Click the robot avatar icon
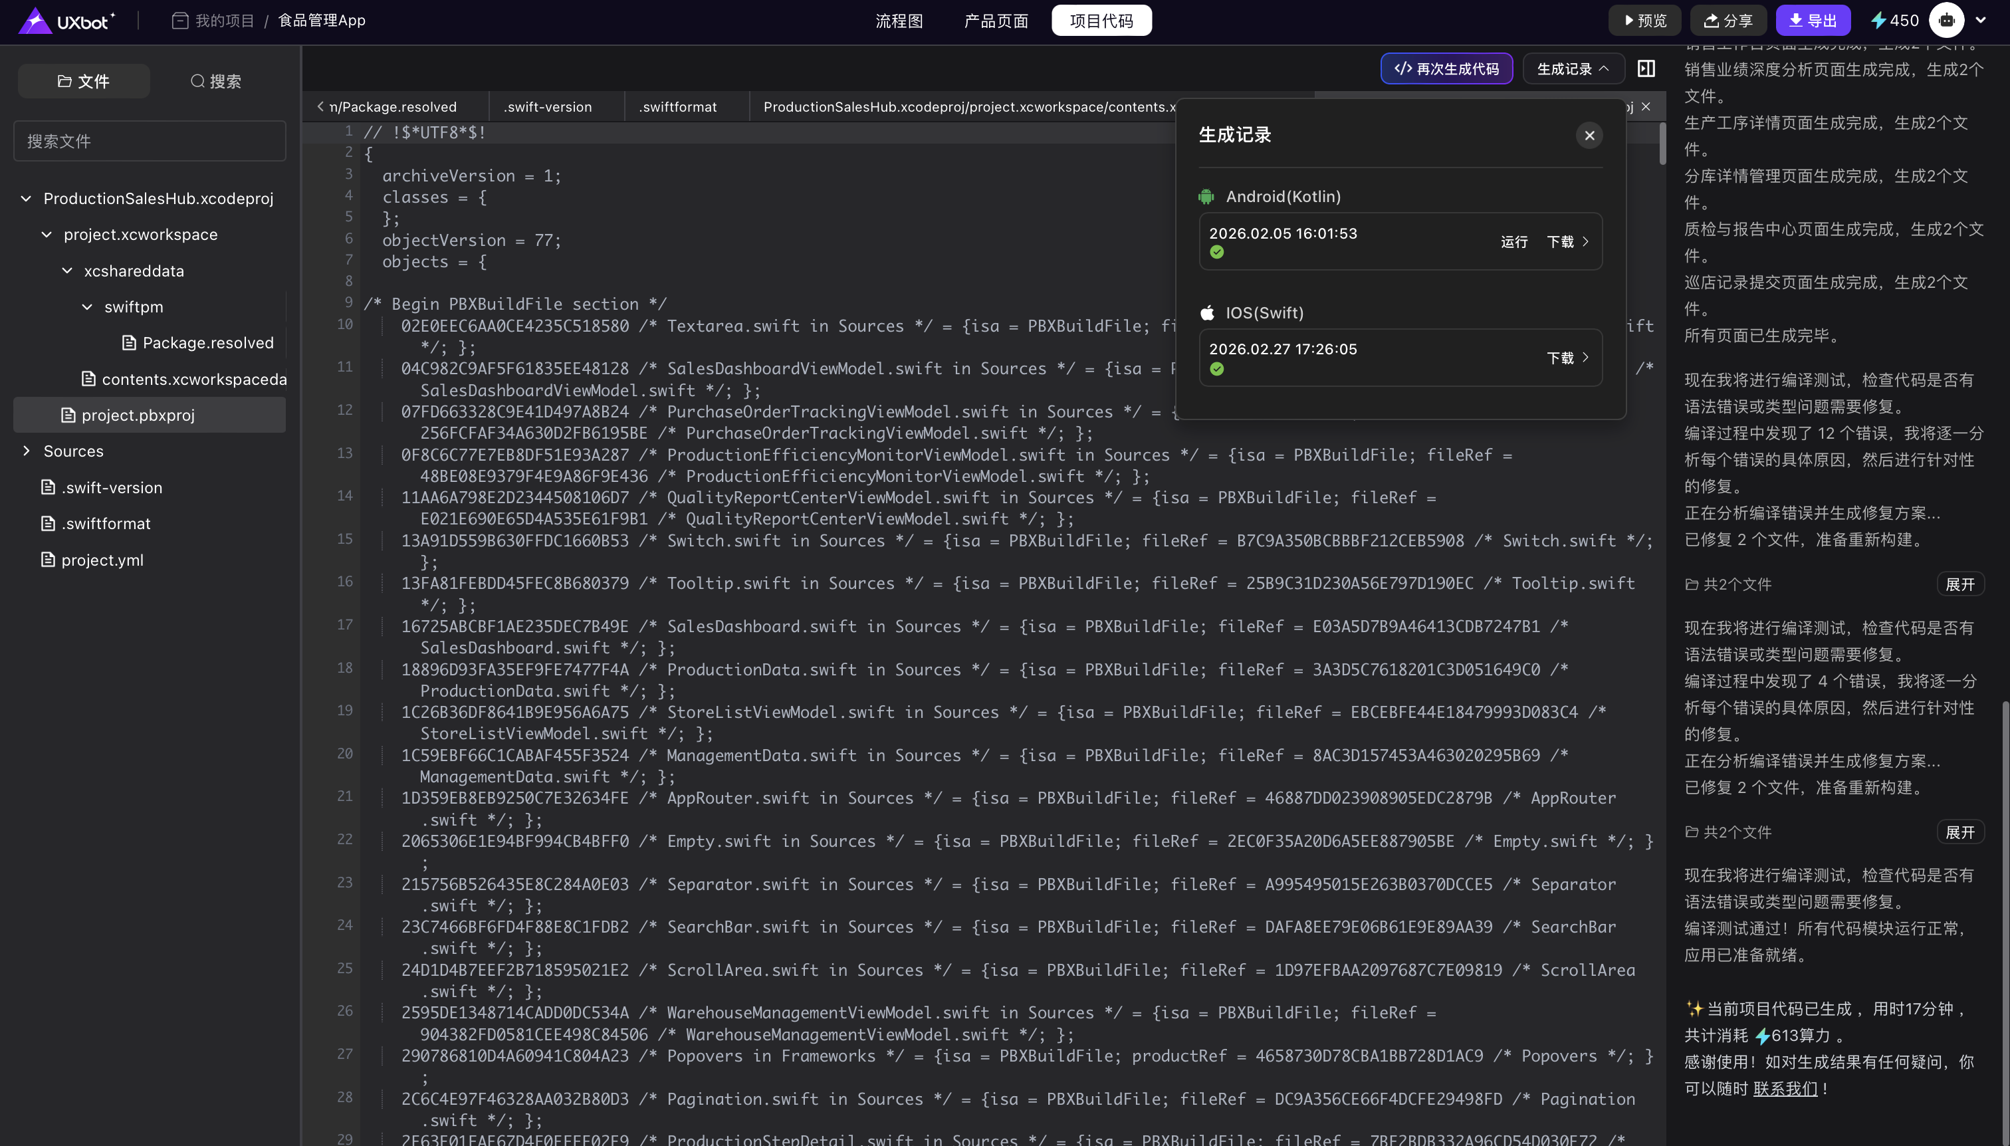This screenshot has height=1146, width=2010. 1946,21
